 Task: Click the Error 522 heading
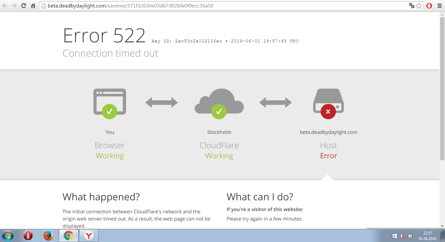click(x=104, y=36)
